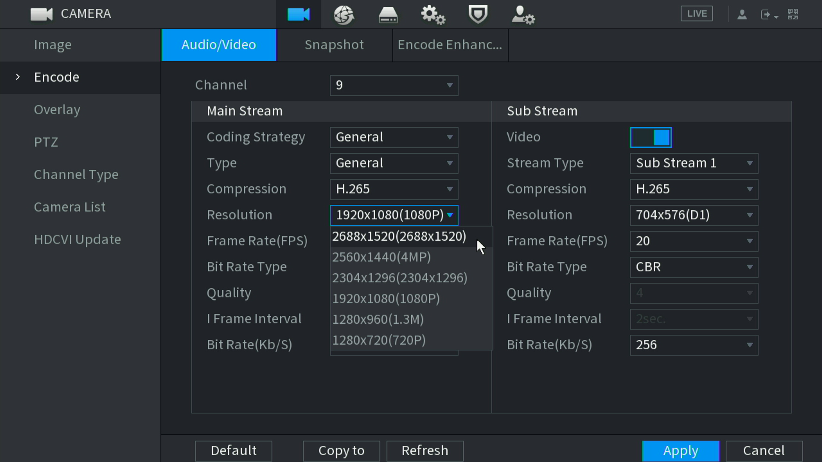Open the Storage drive icon
Viewport: 822px width, 462px height.
pos(388,15)
